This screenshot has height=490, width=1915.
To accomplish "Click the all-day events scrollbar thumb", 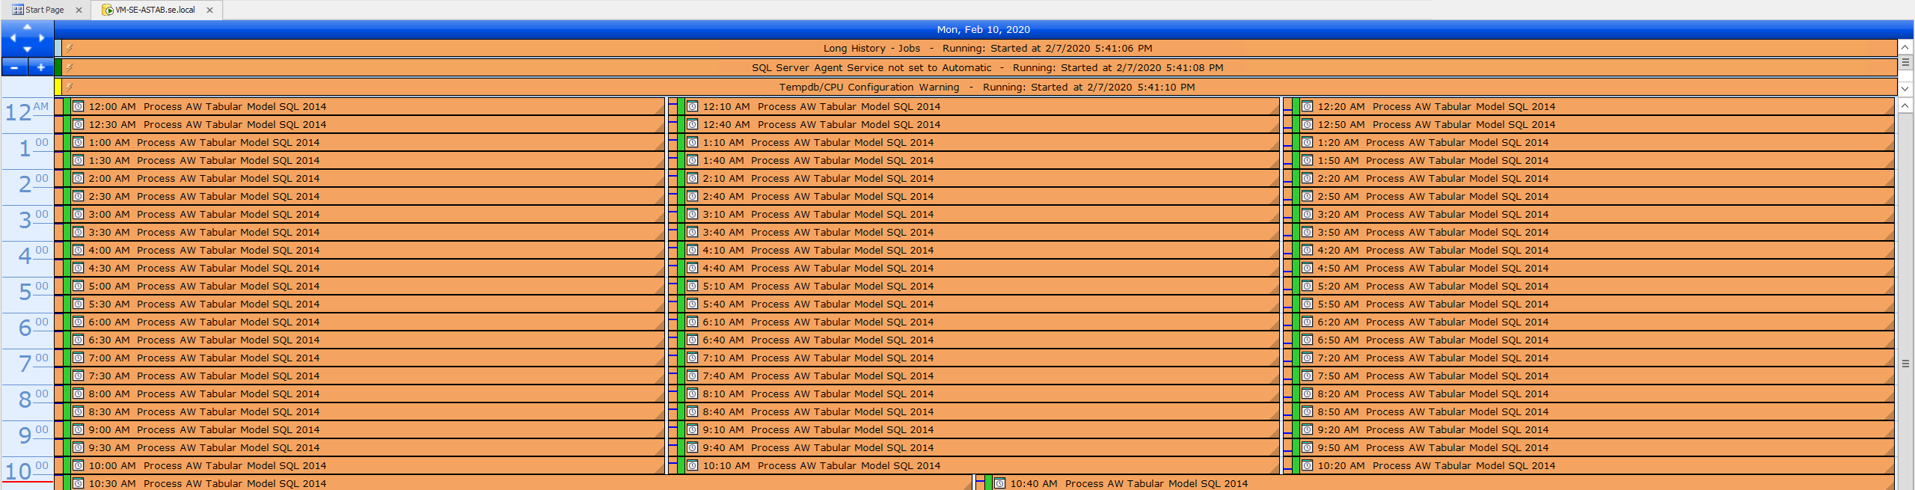I will tap(1905, 63).
